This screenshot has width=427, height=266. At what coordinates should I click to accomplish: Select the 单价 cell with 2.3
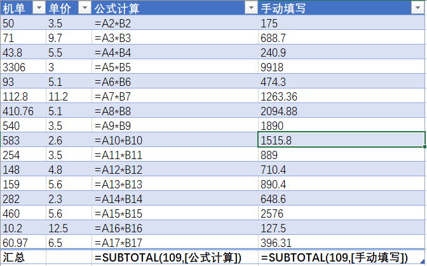coord(69,199)
